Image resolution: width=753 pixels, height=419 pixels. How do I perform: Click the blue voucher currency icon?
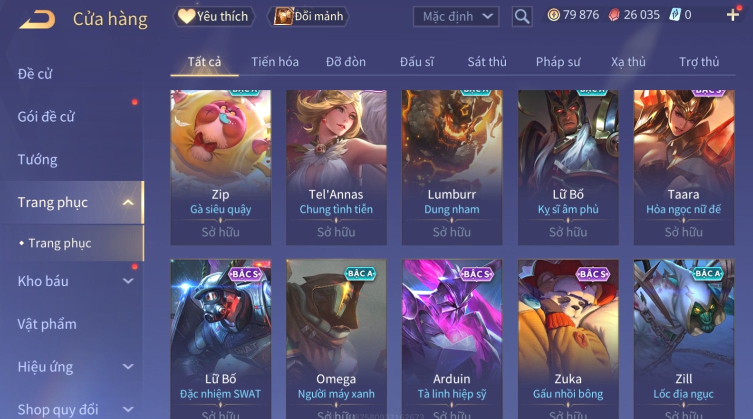coord(675,15)
